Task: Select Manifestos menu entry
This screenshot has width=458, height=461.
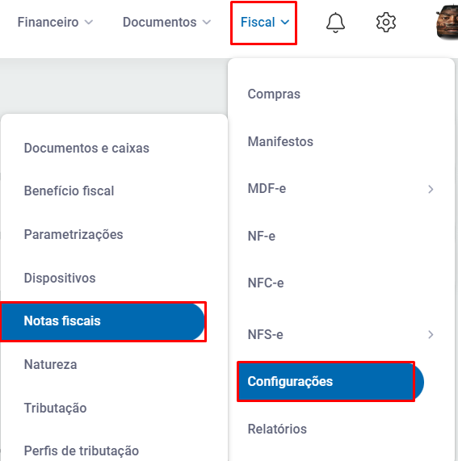Action: pyautogui.click(x=341, y=142)
